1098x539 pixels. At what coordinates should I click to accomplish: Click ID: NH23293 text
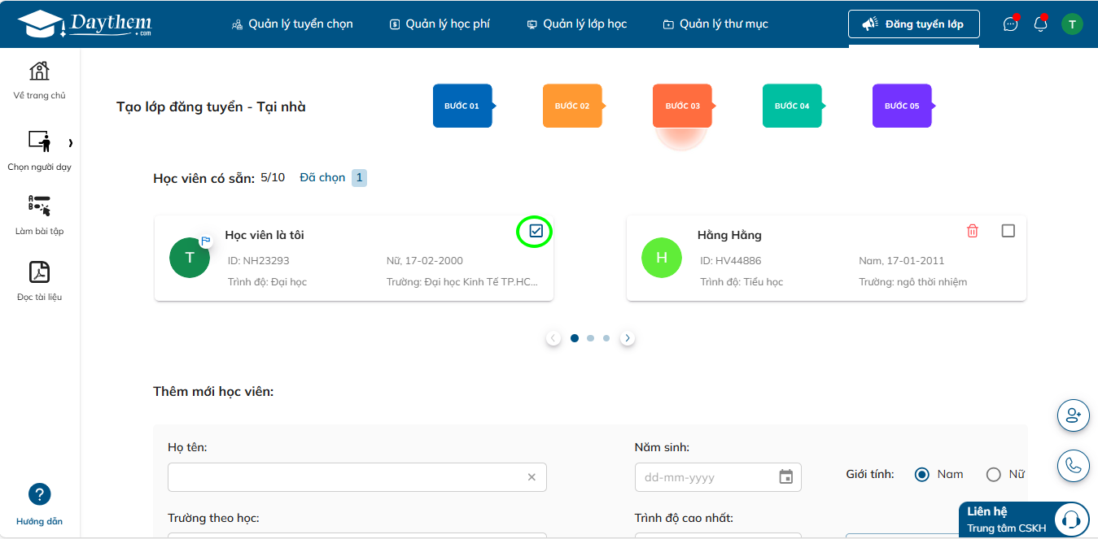coord(259,261)
